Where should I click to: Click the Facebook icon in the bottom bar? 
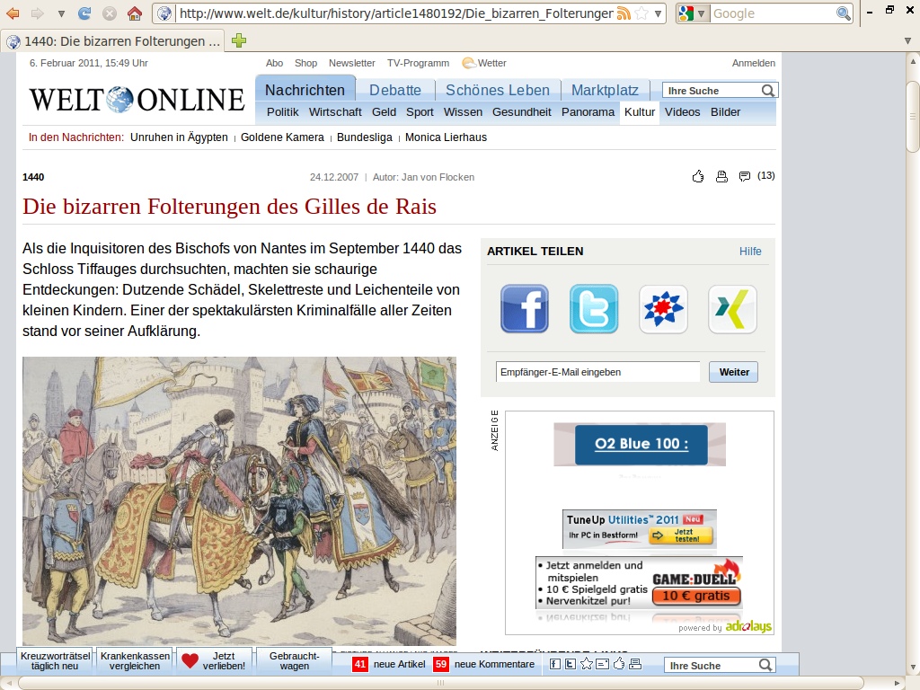pyautogui.click(x=554, y=664)
